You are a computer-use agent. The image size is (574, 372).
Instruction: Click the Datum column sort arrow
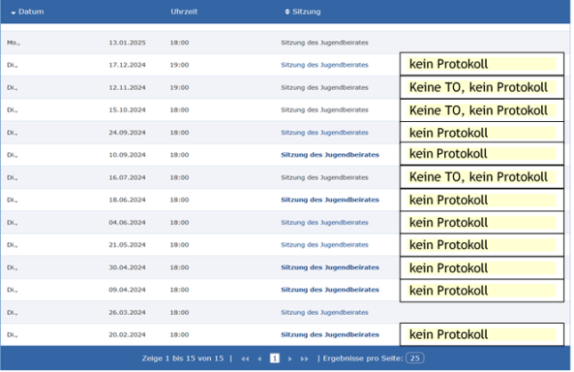(13, 12)
